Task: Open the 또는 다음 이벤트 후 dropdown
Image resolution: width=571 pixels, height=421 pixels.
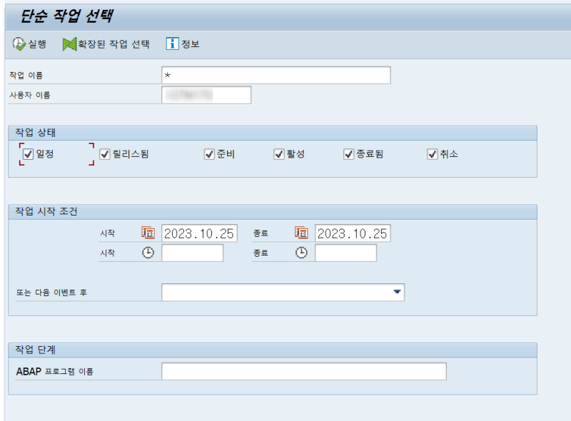Action: coord(397,292)
